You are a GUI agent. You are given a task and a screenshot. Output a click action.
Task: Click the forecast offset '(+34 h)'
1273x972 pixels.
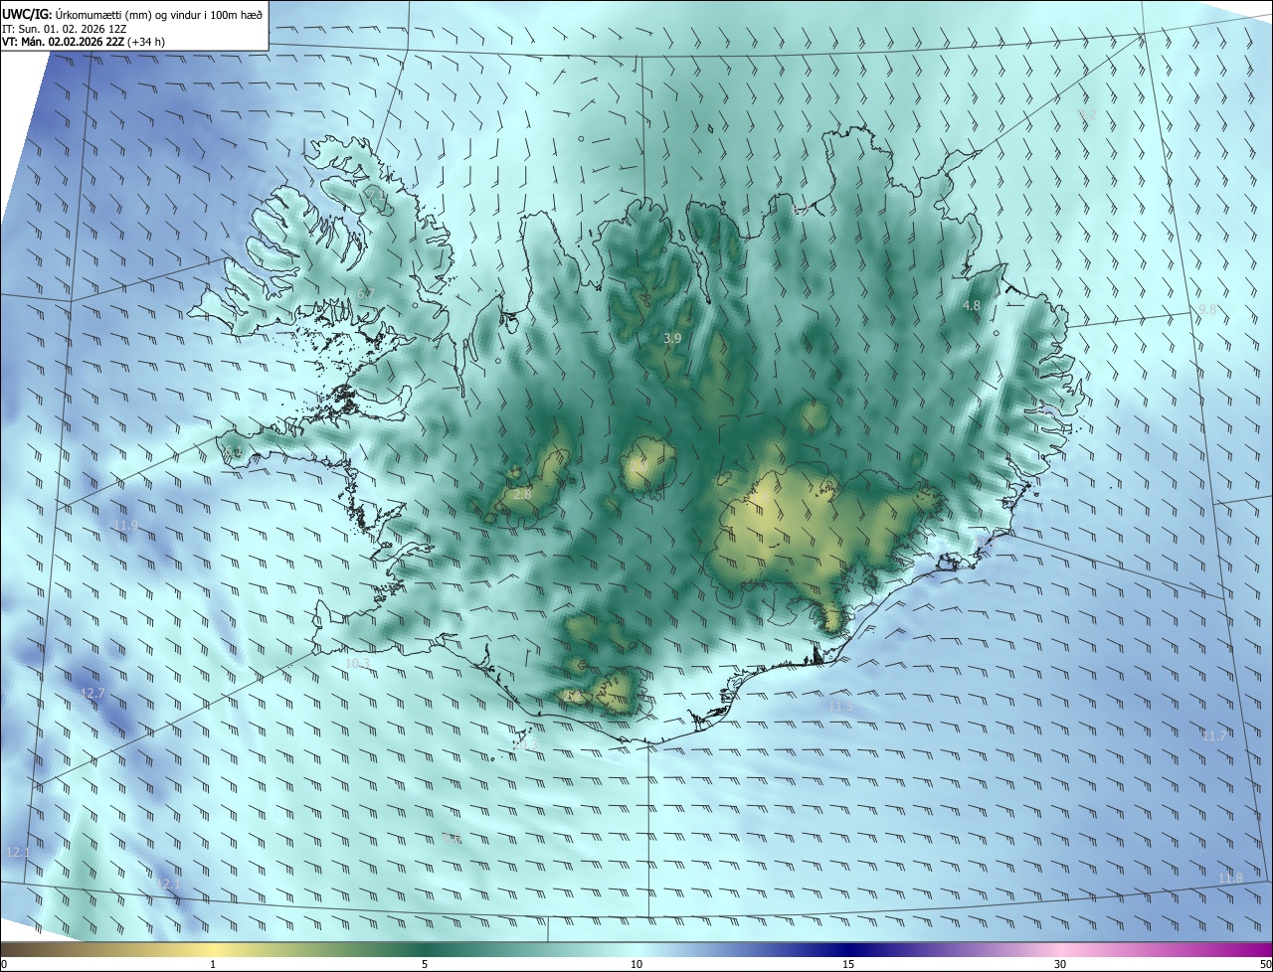pyautogui.click(x=147, y=43)
